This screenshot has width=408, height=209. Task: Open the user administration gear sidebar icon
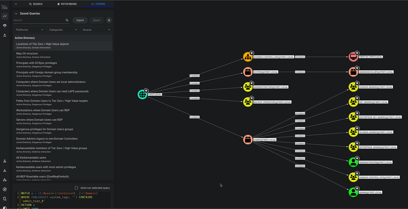pos(4,180)
